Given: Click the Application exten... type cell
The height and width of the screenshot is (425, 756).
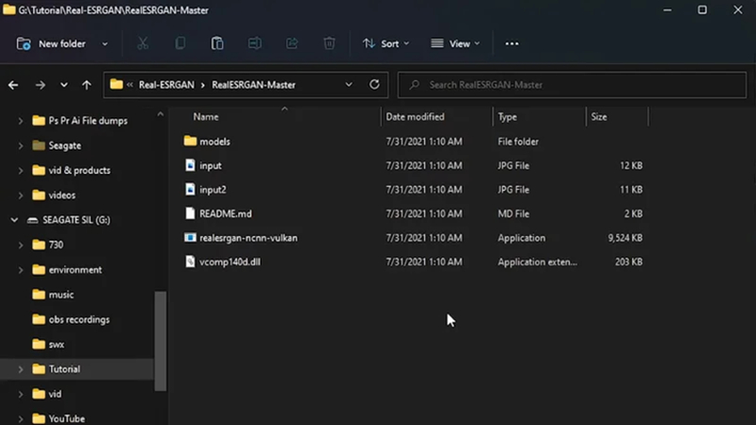Looking at the screenshot, I should click(x=537, y=262).
